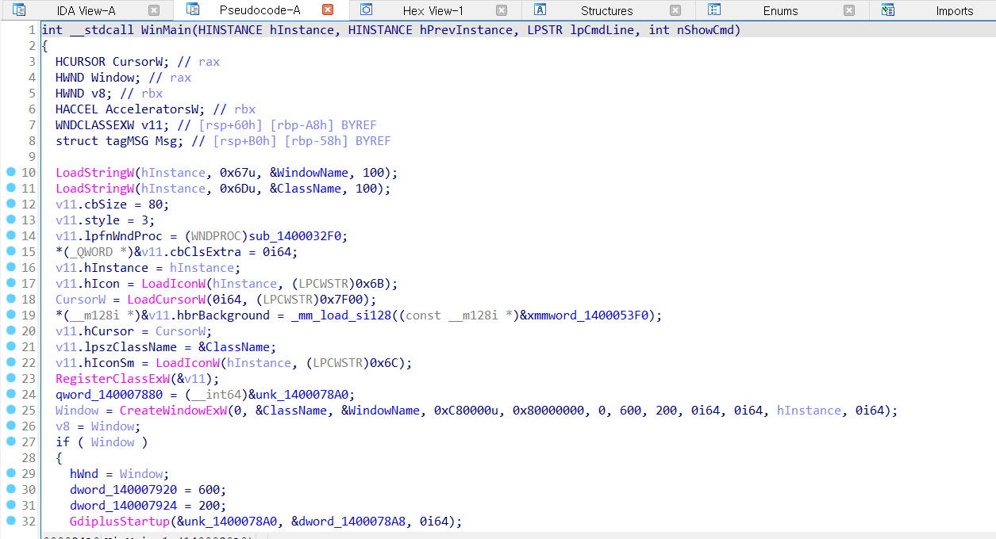Close the IDA View-A tab
Screen dimensions: 996x539
(x=154, y=10)
